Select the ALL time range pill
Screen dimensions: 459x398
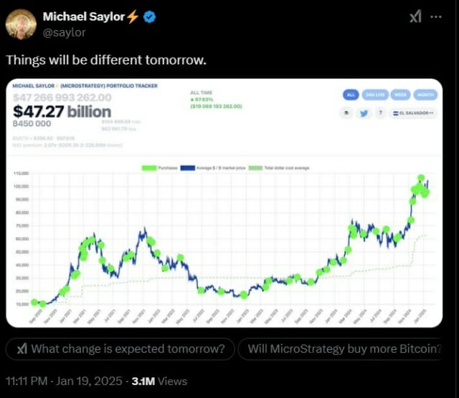[351, 95]
